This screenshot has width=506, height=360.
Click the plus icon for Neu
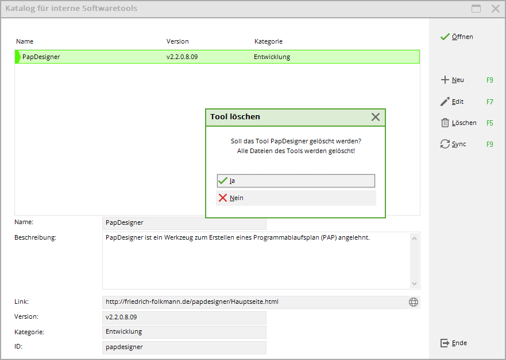[445, 80]
